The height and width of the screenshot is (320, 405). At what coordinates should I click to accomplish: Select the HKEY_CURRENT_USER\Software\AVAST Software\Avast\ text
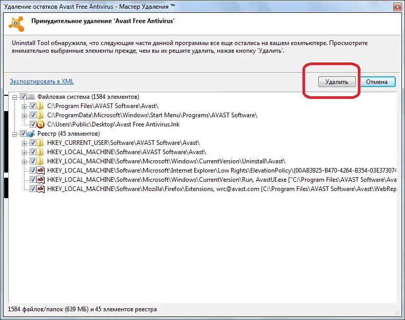[x=124, y=143]
